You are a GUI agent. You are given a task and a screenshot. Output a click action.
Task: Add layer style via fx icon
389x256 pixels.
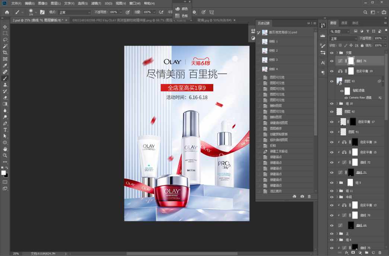click(x=347, y=253)
